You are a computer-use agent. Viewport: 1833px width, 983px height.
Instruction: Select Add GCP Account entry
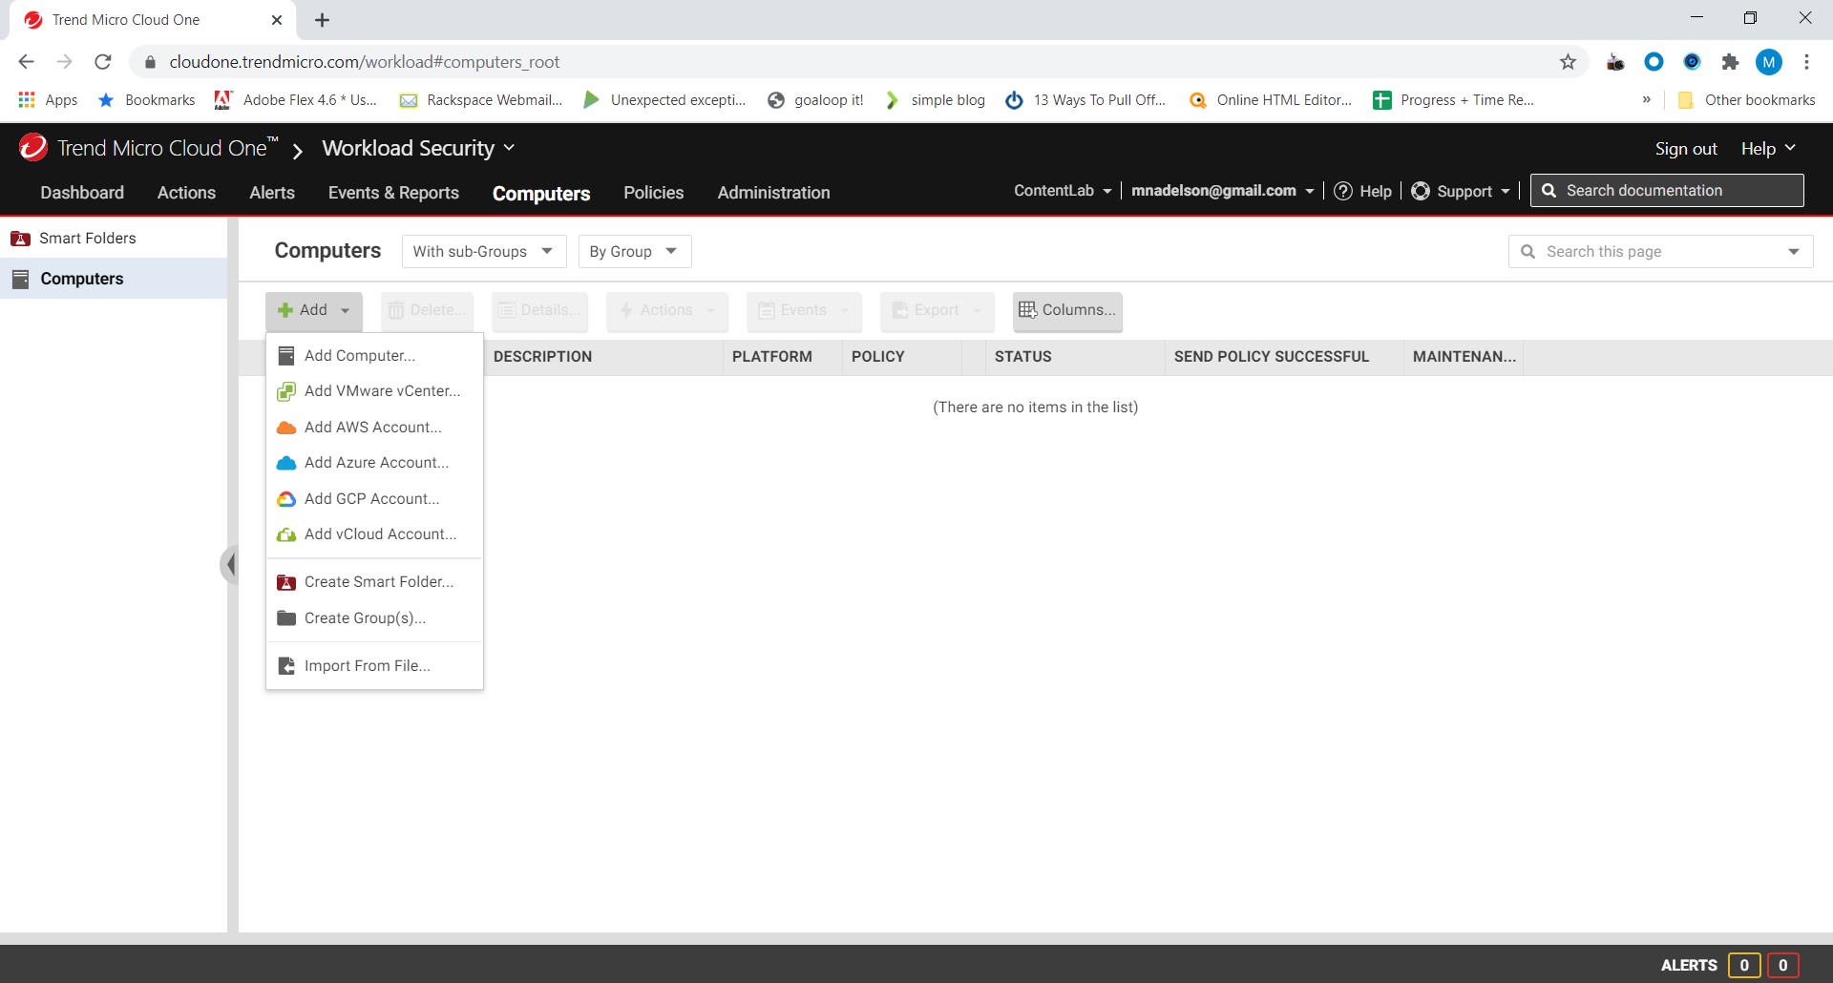[x=374, y=499]
